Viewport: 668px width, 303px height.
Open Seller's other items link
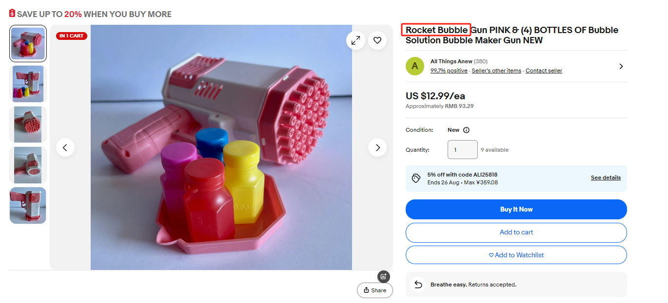click(496, 71)
